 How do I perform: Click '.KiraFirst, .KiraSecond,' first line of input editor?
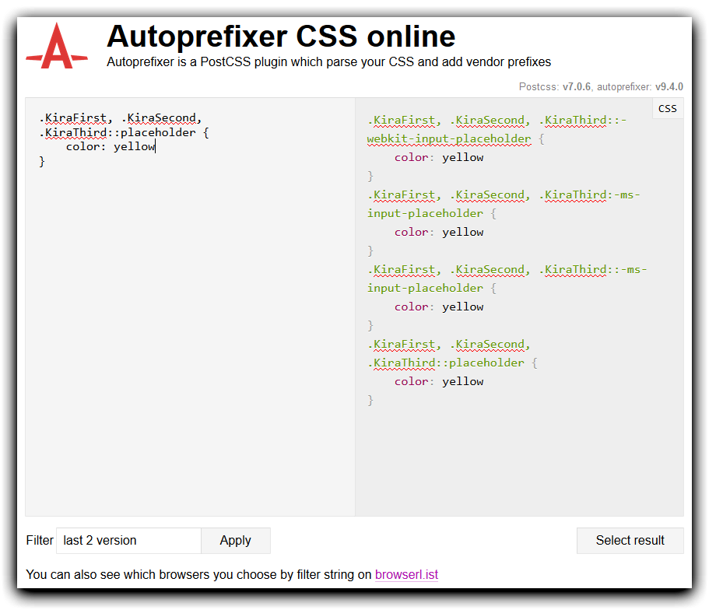(x=121, y=118)
